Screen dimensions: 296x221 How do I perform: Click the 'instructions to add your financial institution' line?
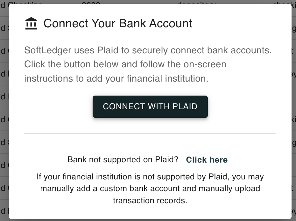pos(116,78)
